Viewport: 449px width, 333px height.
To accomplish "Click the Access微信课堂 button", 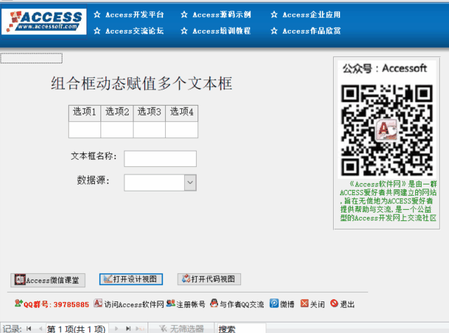I will point(48,280).
